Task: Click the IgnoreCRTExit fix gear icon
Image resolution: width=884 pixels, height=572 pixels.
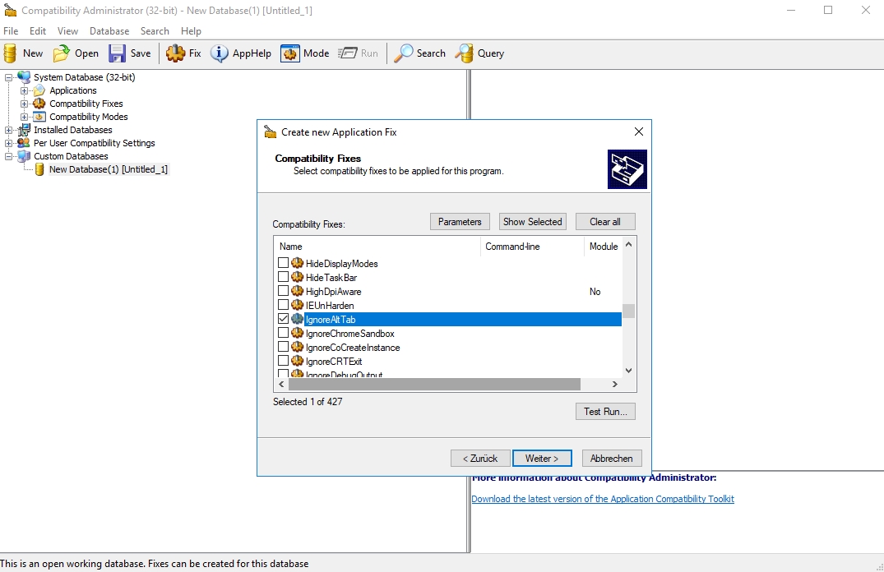Action: tap(298, 361)
